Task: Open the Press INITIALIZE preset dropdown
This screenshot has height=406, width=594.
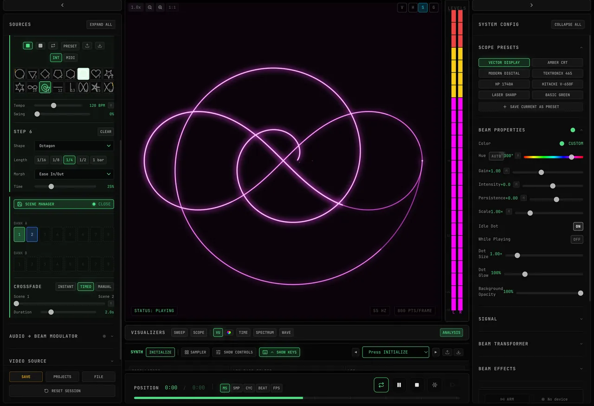Action: (396, 352)
